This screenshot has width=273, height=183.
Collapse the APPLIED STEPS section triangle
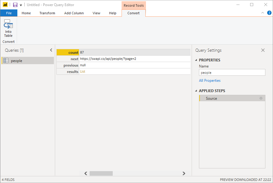(x=196, y=91)
